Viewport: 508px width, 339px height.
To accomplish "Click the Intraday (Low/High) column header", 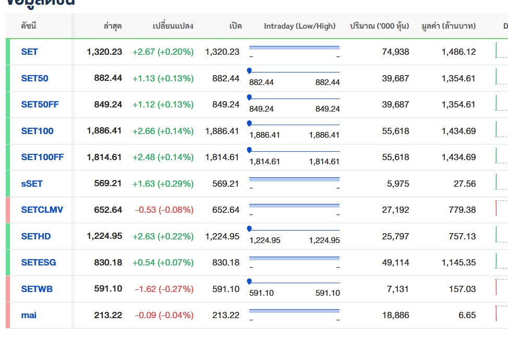I will tap(299, 26).
